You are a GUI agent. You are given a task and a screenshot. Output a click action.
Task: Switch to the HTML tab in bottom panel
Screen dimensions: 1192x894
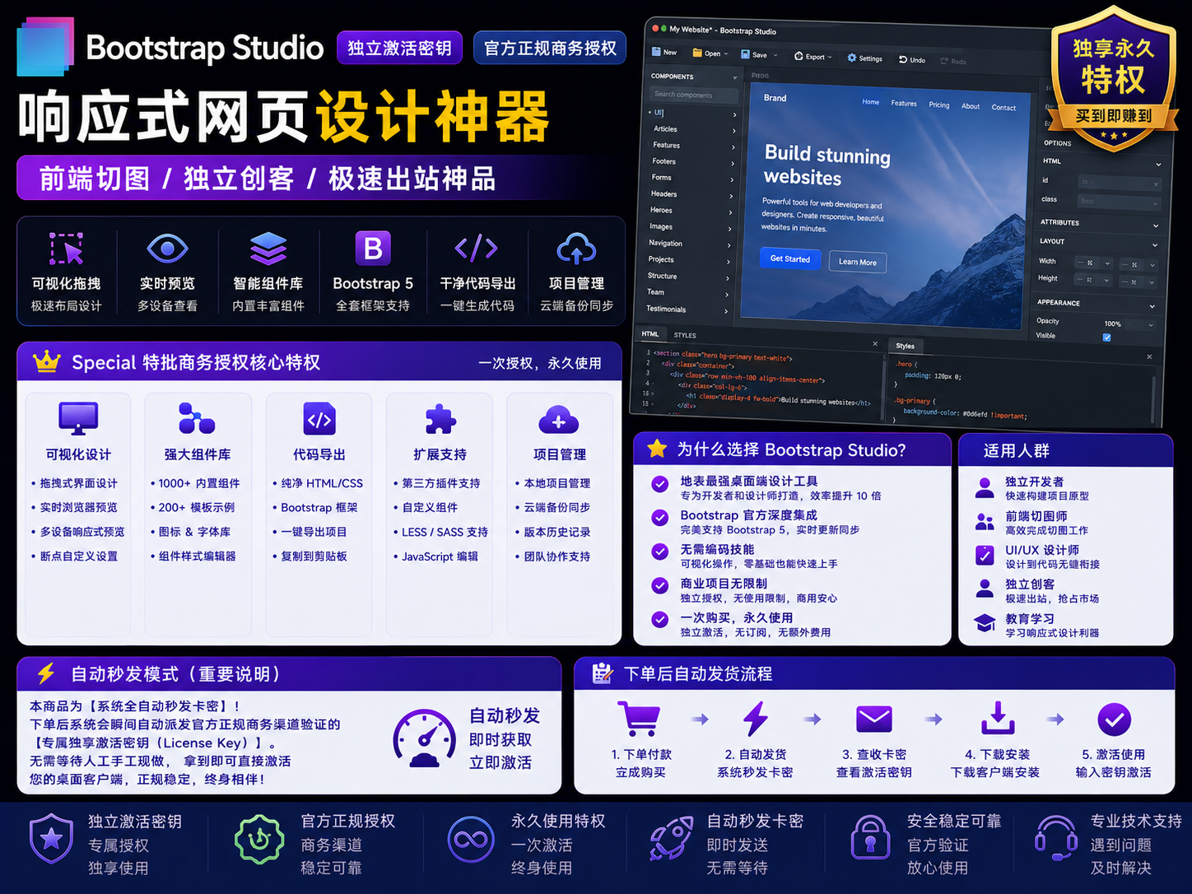650,333
